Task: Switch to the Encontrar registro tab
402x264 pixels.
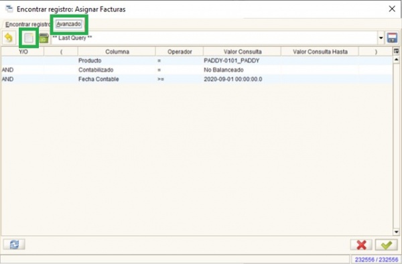Action: pyautogui.click(x=27, y=24)
